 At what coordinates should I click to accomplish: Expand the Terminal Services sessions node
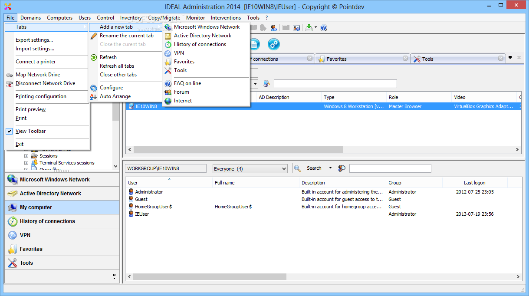[26, 163]
